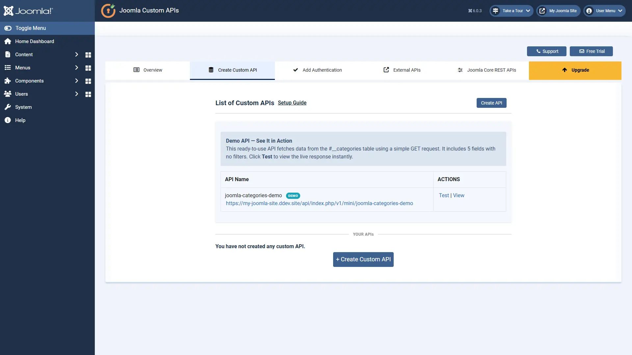Switch to the Overview tab
Image resolution: width=632 pixels, height=355 pixels.
147,70
